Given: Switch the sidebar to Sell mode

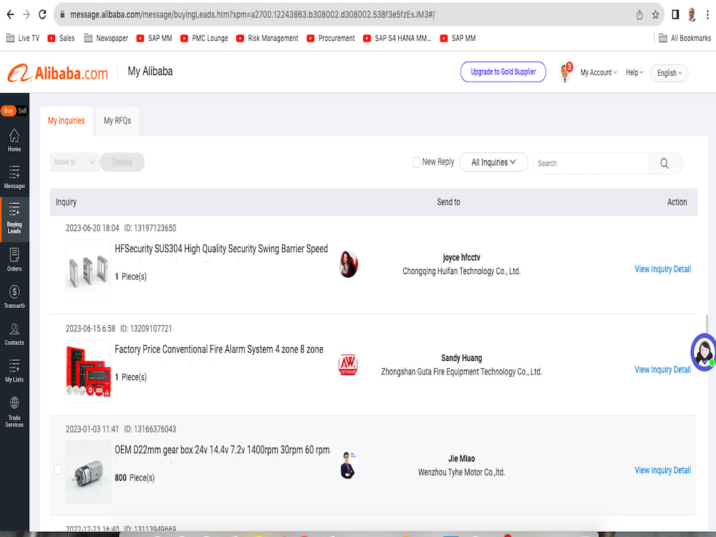Looking at the screenshot, I should (21, 111).
